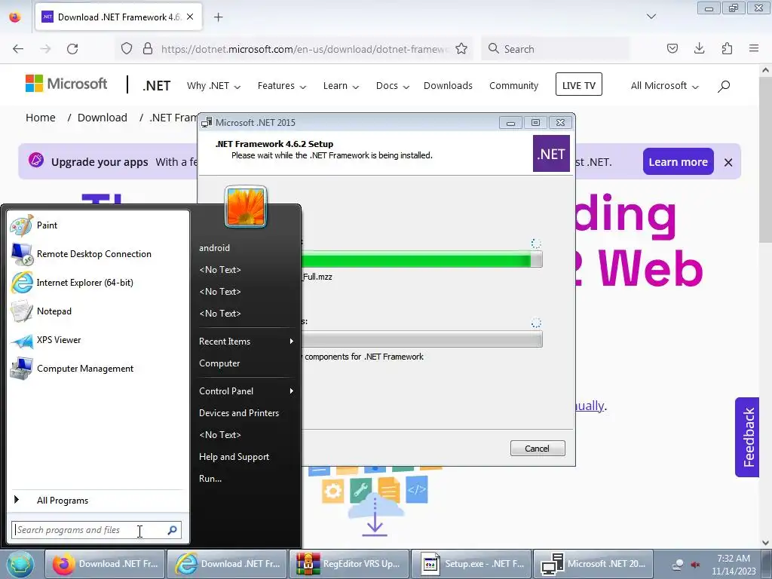The height and width of the screenshot is (579, 772).
Task: Reload the page in Firefox
Action: pos(72,49)
